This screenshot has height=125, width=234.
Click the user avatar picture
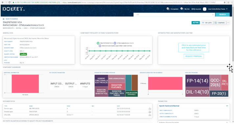pyautogui.click(x=205, y=9)
